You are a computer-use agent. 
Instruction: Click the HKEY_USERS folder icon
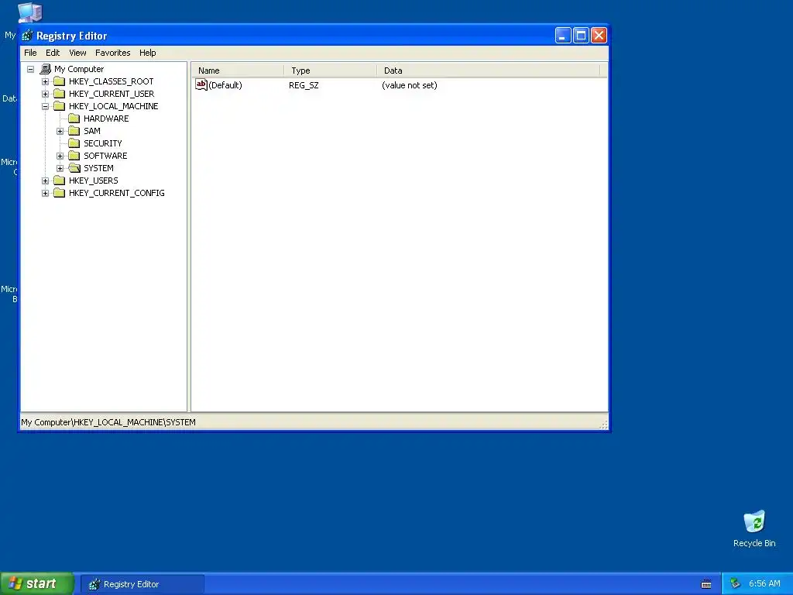[59, 181]
